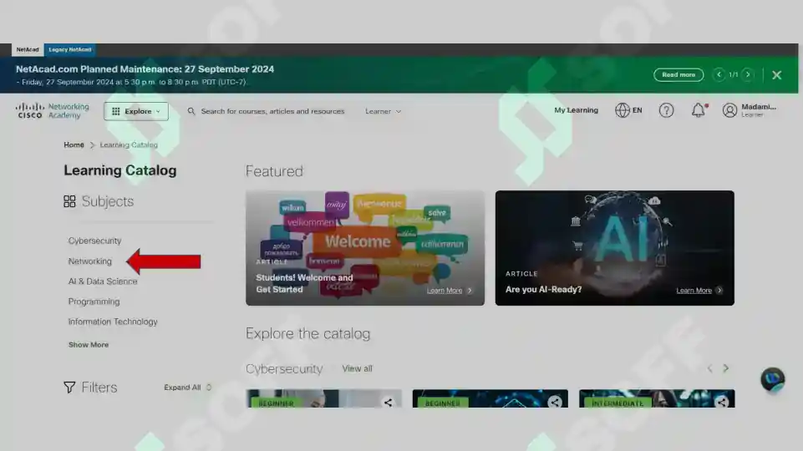Focus the course search field
Image resolution: width=803 pixels, height=451 pixels.
[272, 111]
